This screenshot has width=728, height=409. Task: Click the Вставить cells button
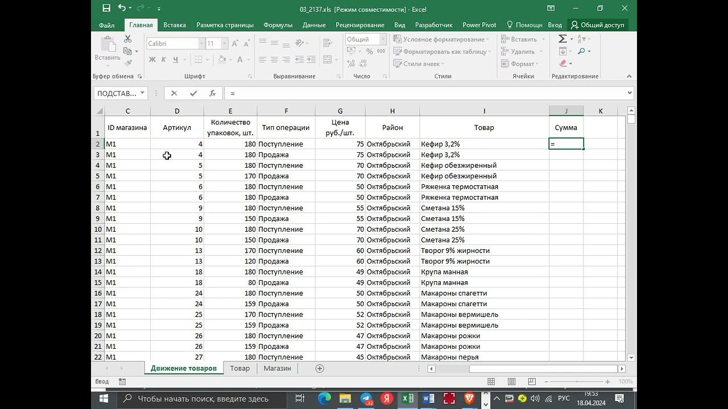pos(523,39)
